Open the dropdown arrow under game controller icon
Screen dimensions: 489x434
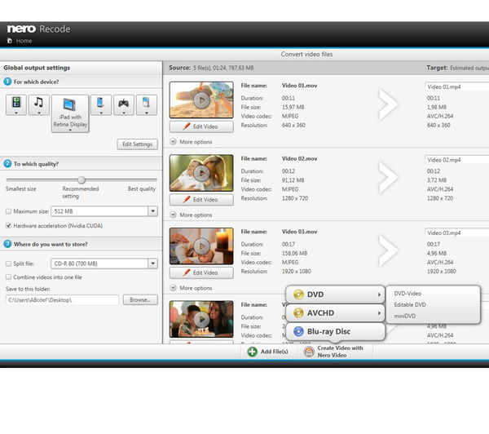[x=124, y=113]
